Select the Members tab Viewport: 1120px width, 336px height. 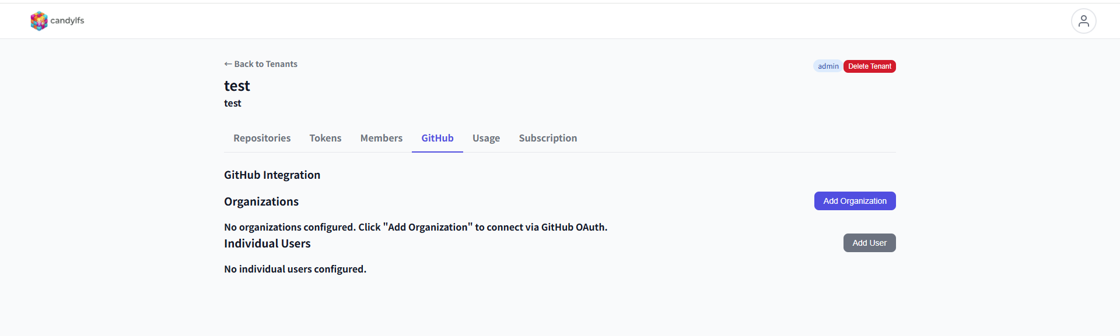[x=381, y=138]
